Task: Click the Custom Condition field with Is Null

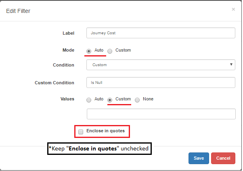Action: click(161, 82)
